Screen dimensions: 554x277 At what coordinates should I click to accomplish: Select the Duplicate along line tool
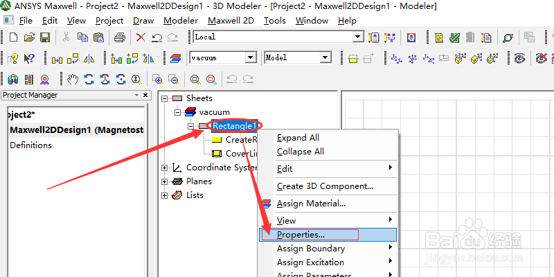click(116, 59)
